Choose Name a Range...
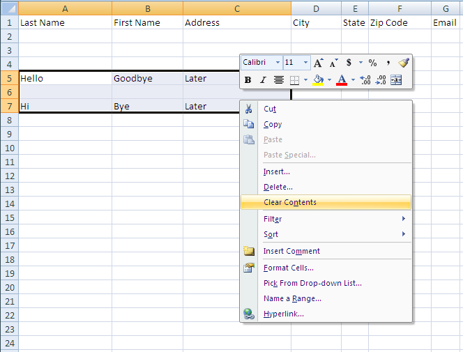This screenshot has height=352, width=463. pos(326,298)
